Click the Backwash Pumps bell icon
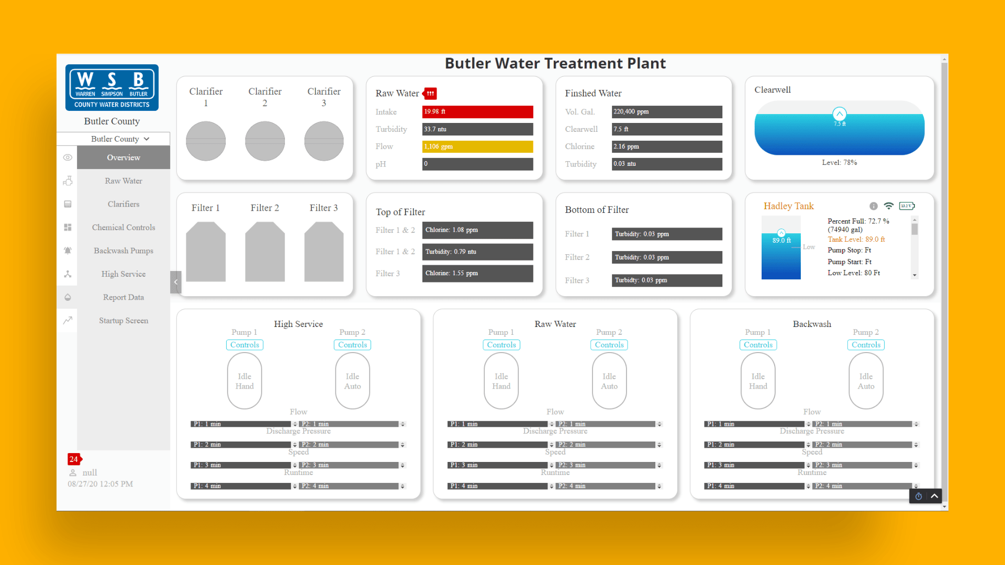 [x=68, y=251]
